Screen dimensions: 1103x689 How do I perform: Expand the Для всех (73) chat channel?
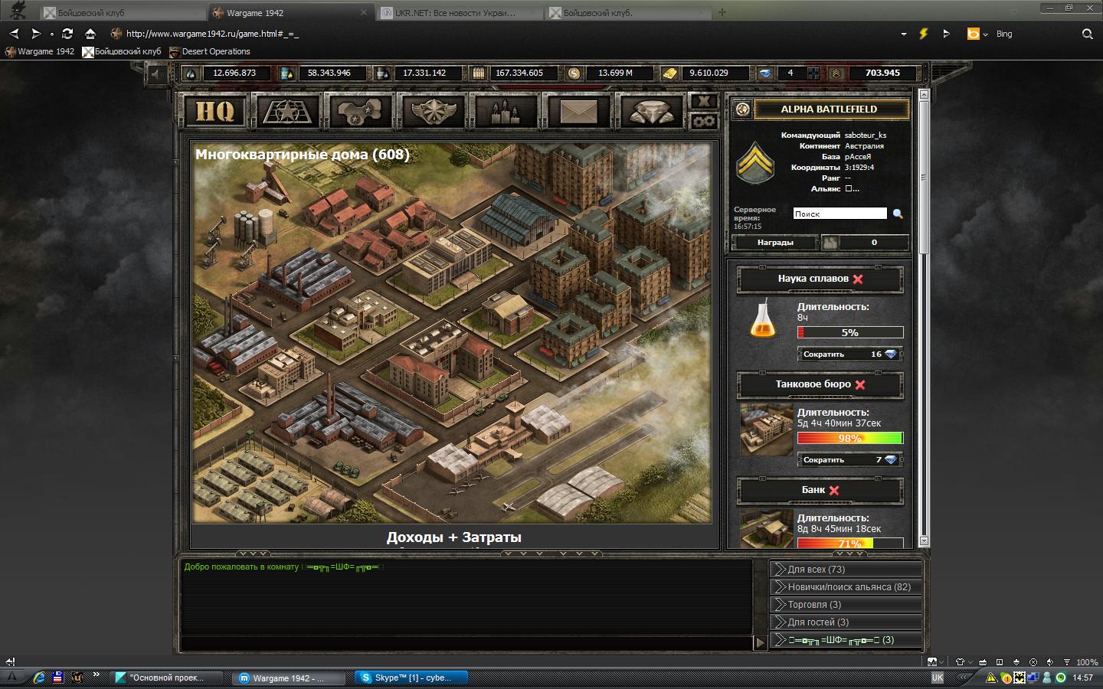click(x=846, y=570)
